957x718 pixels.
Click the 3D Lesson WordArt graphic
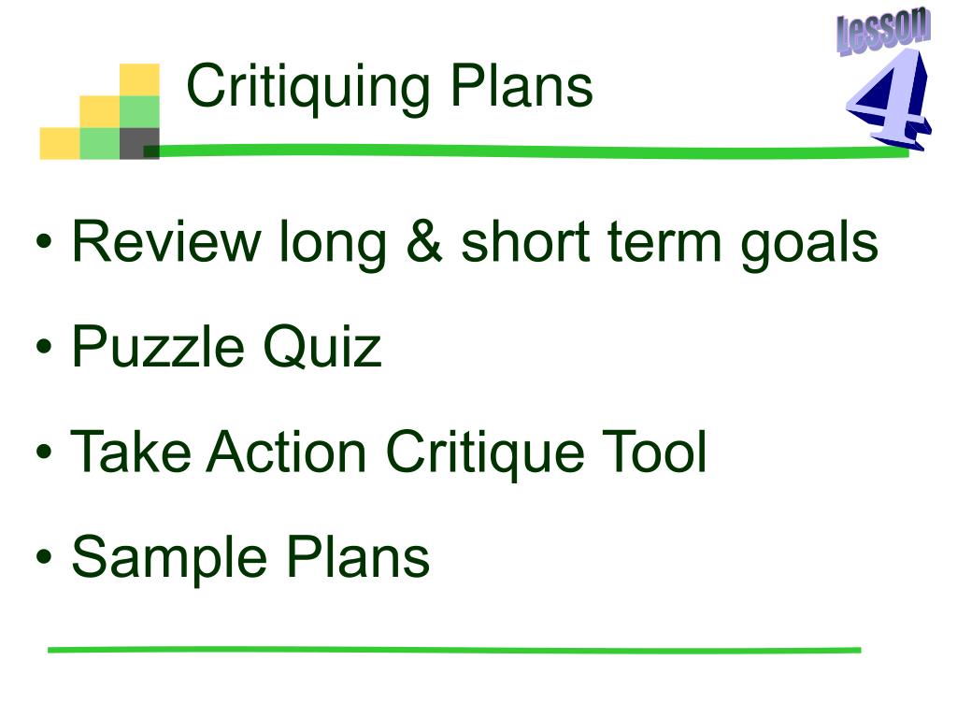click(x=884, y=31)
